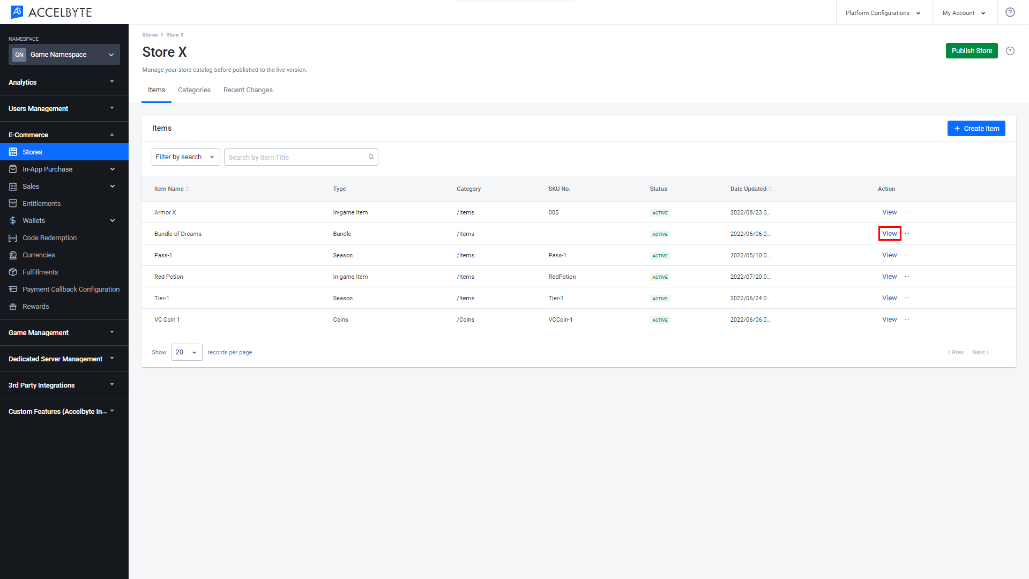Click the Rewards gift icon
The image size is (1029, 579).
click(x=13, y=307)
